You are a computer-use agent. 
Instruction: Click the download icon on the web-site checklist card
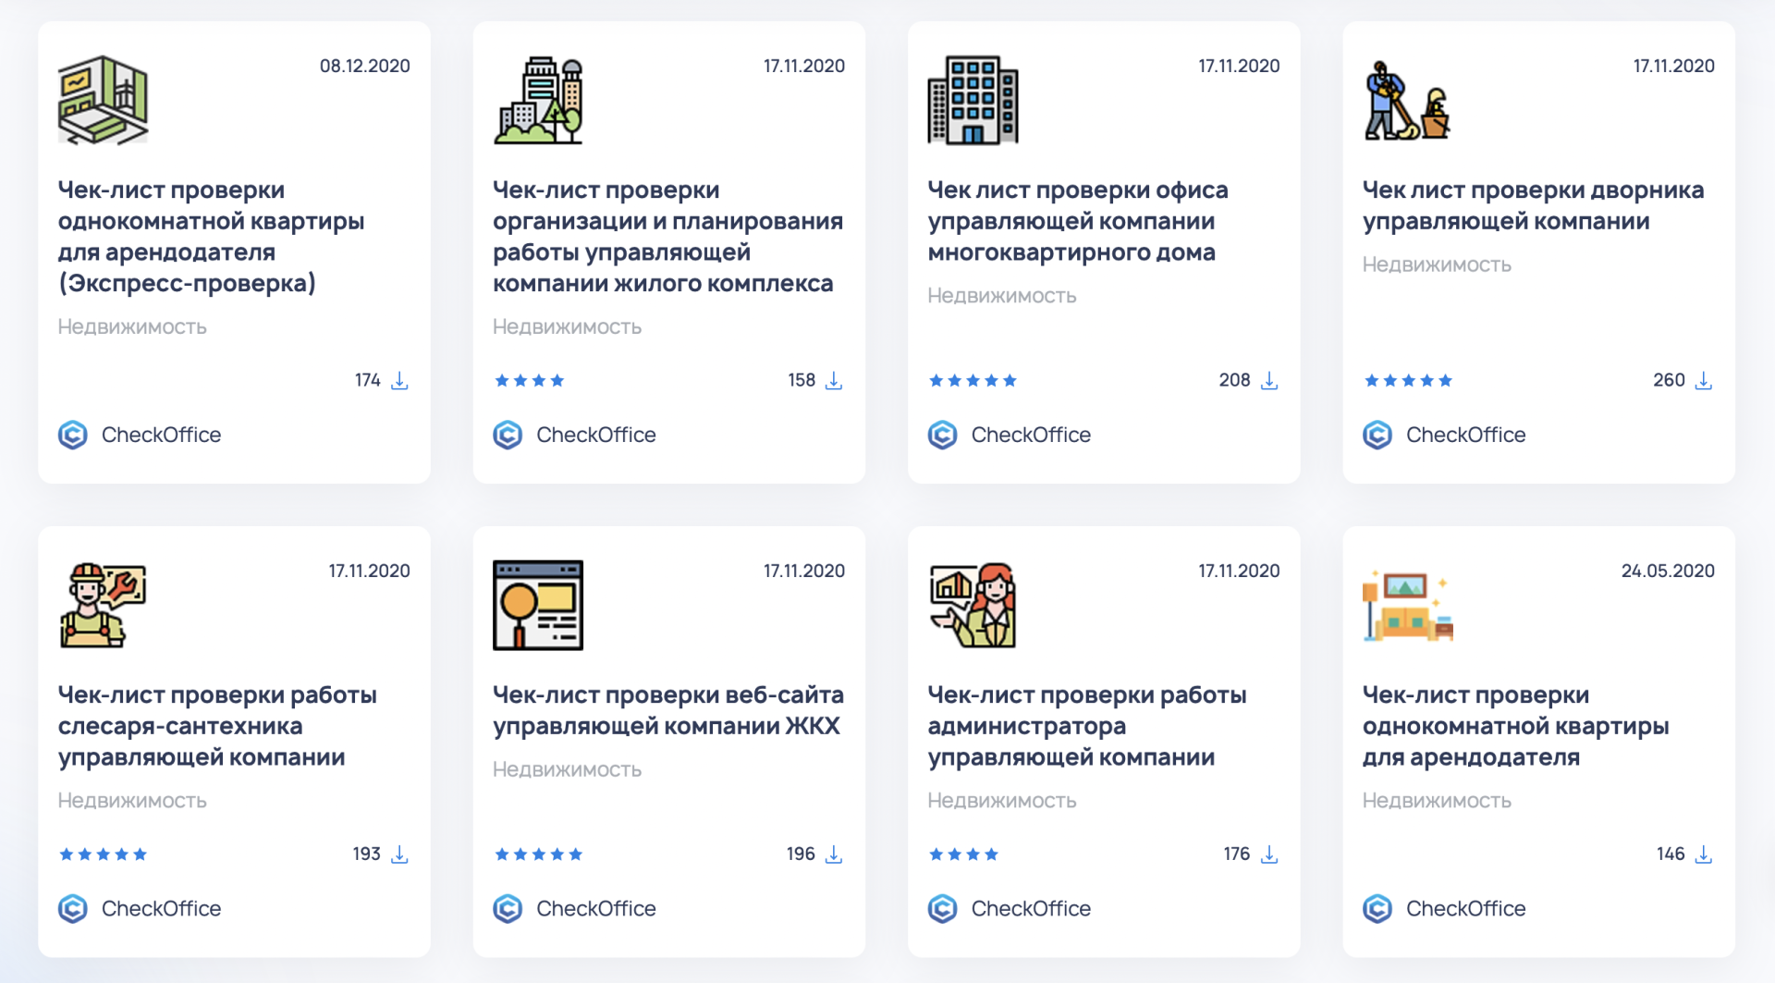pos(834,854)
